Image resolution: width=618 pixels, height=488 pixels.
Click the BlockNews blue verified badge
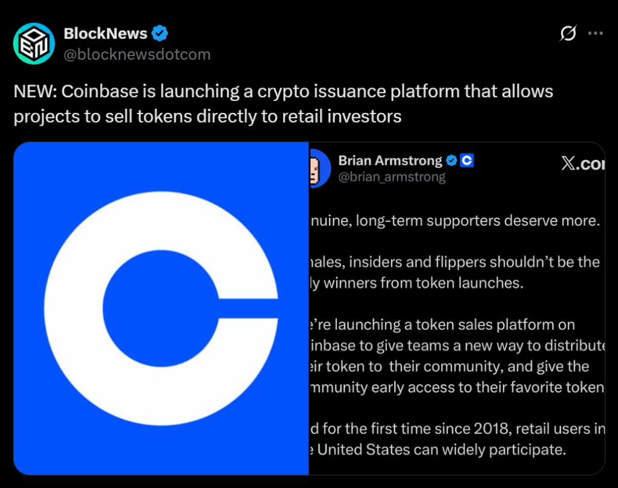click(x=159, y=34)
